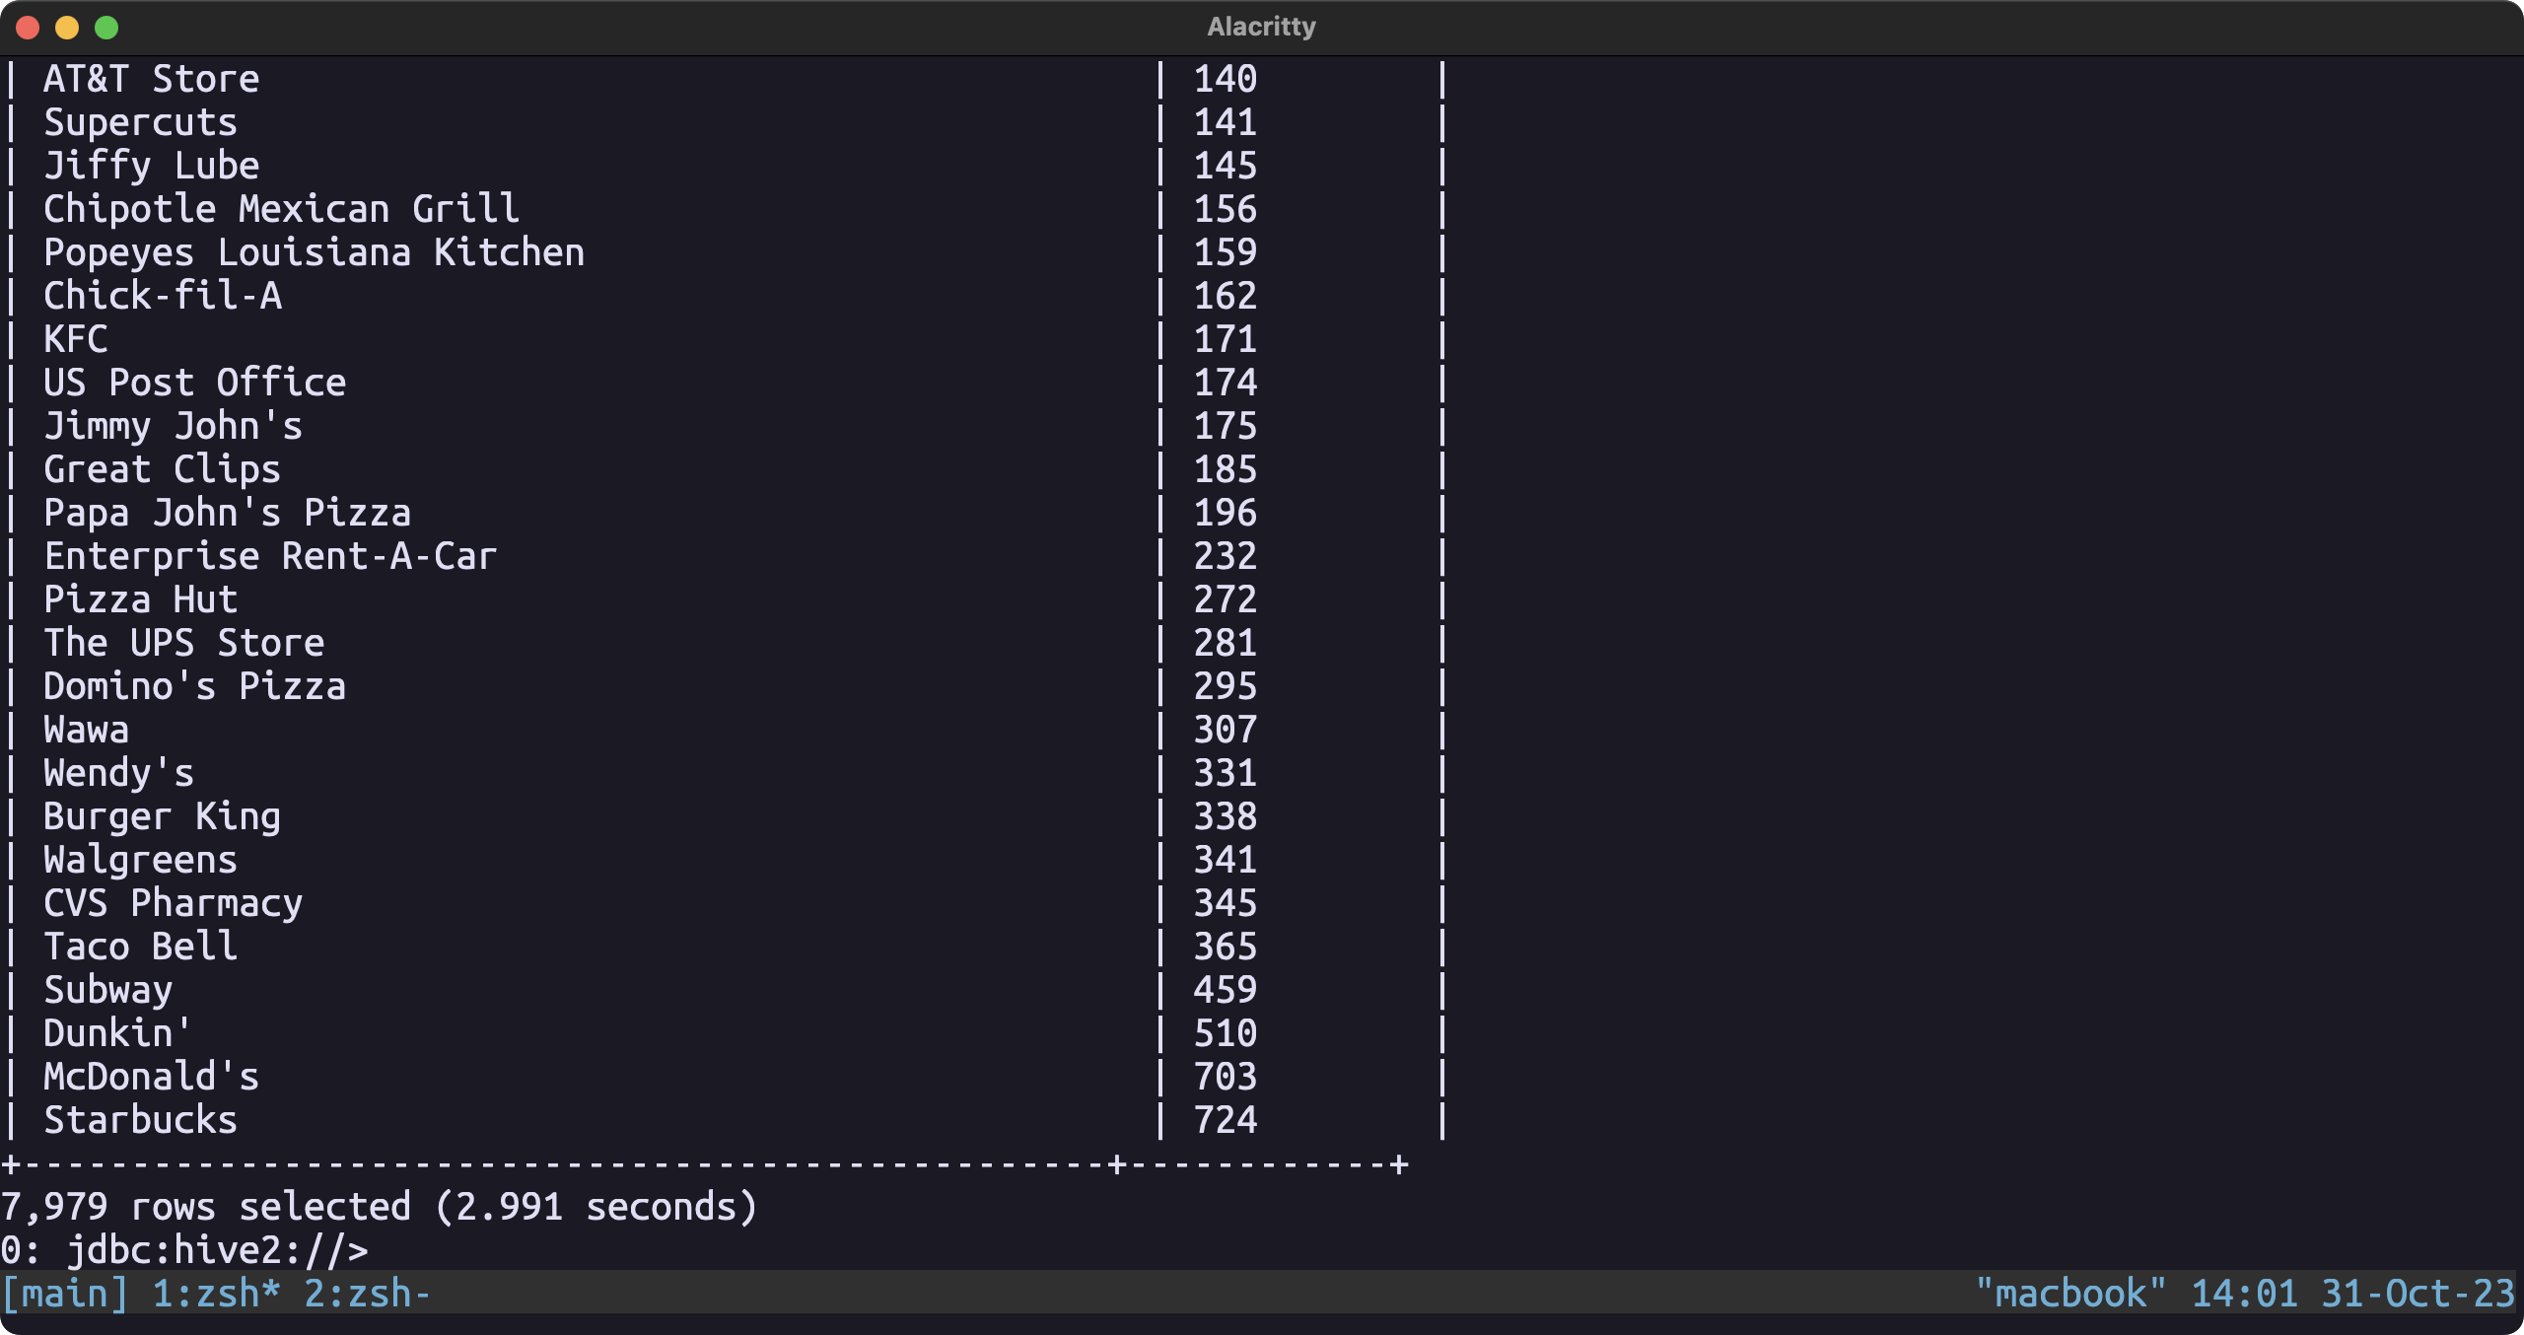Click the Chipotle Mexican Grill entry
This screenshot has height=1335, width=2524.
click(x=281, y=209)
